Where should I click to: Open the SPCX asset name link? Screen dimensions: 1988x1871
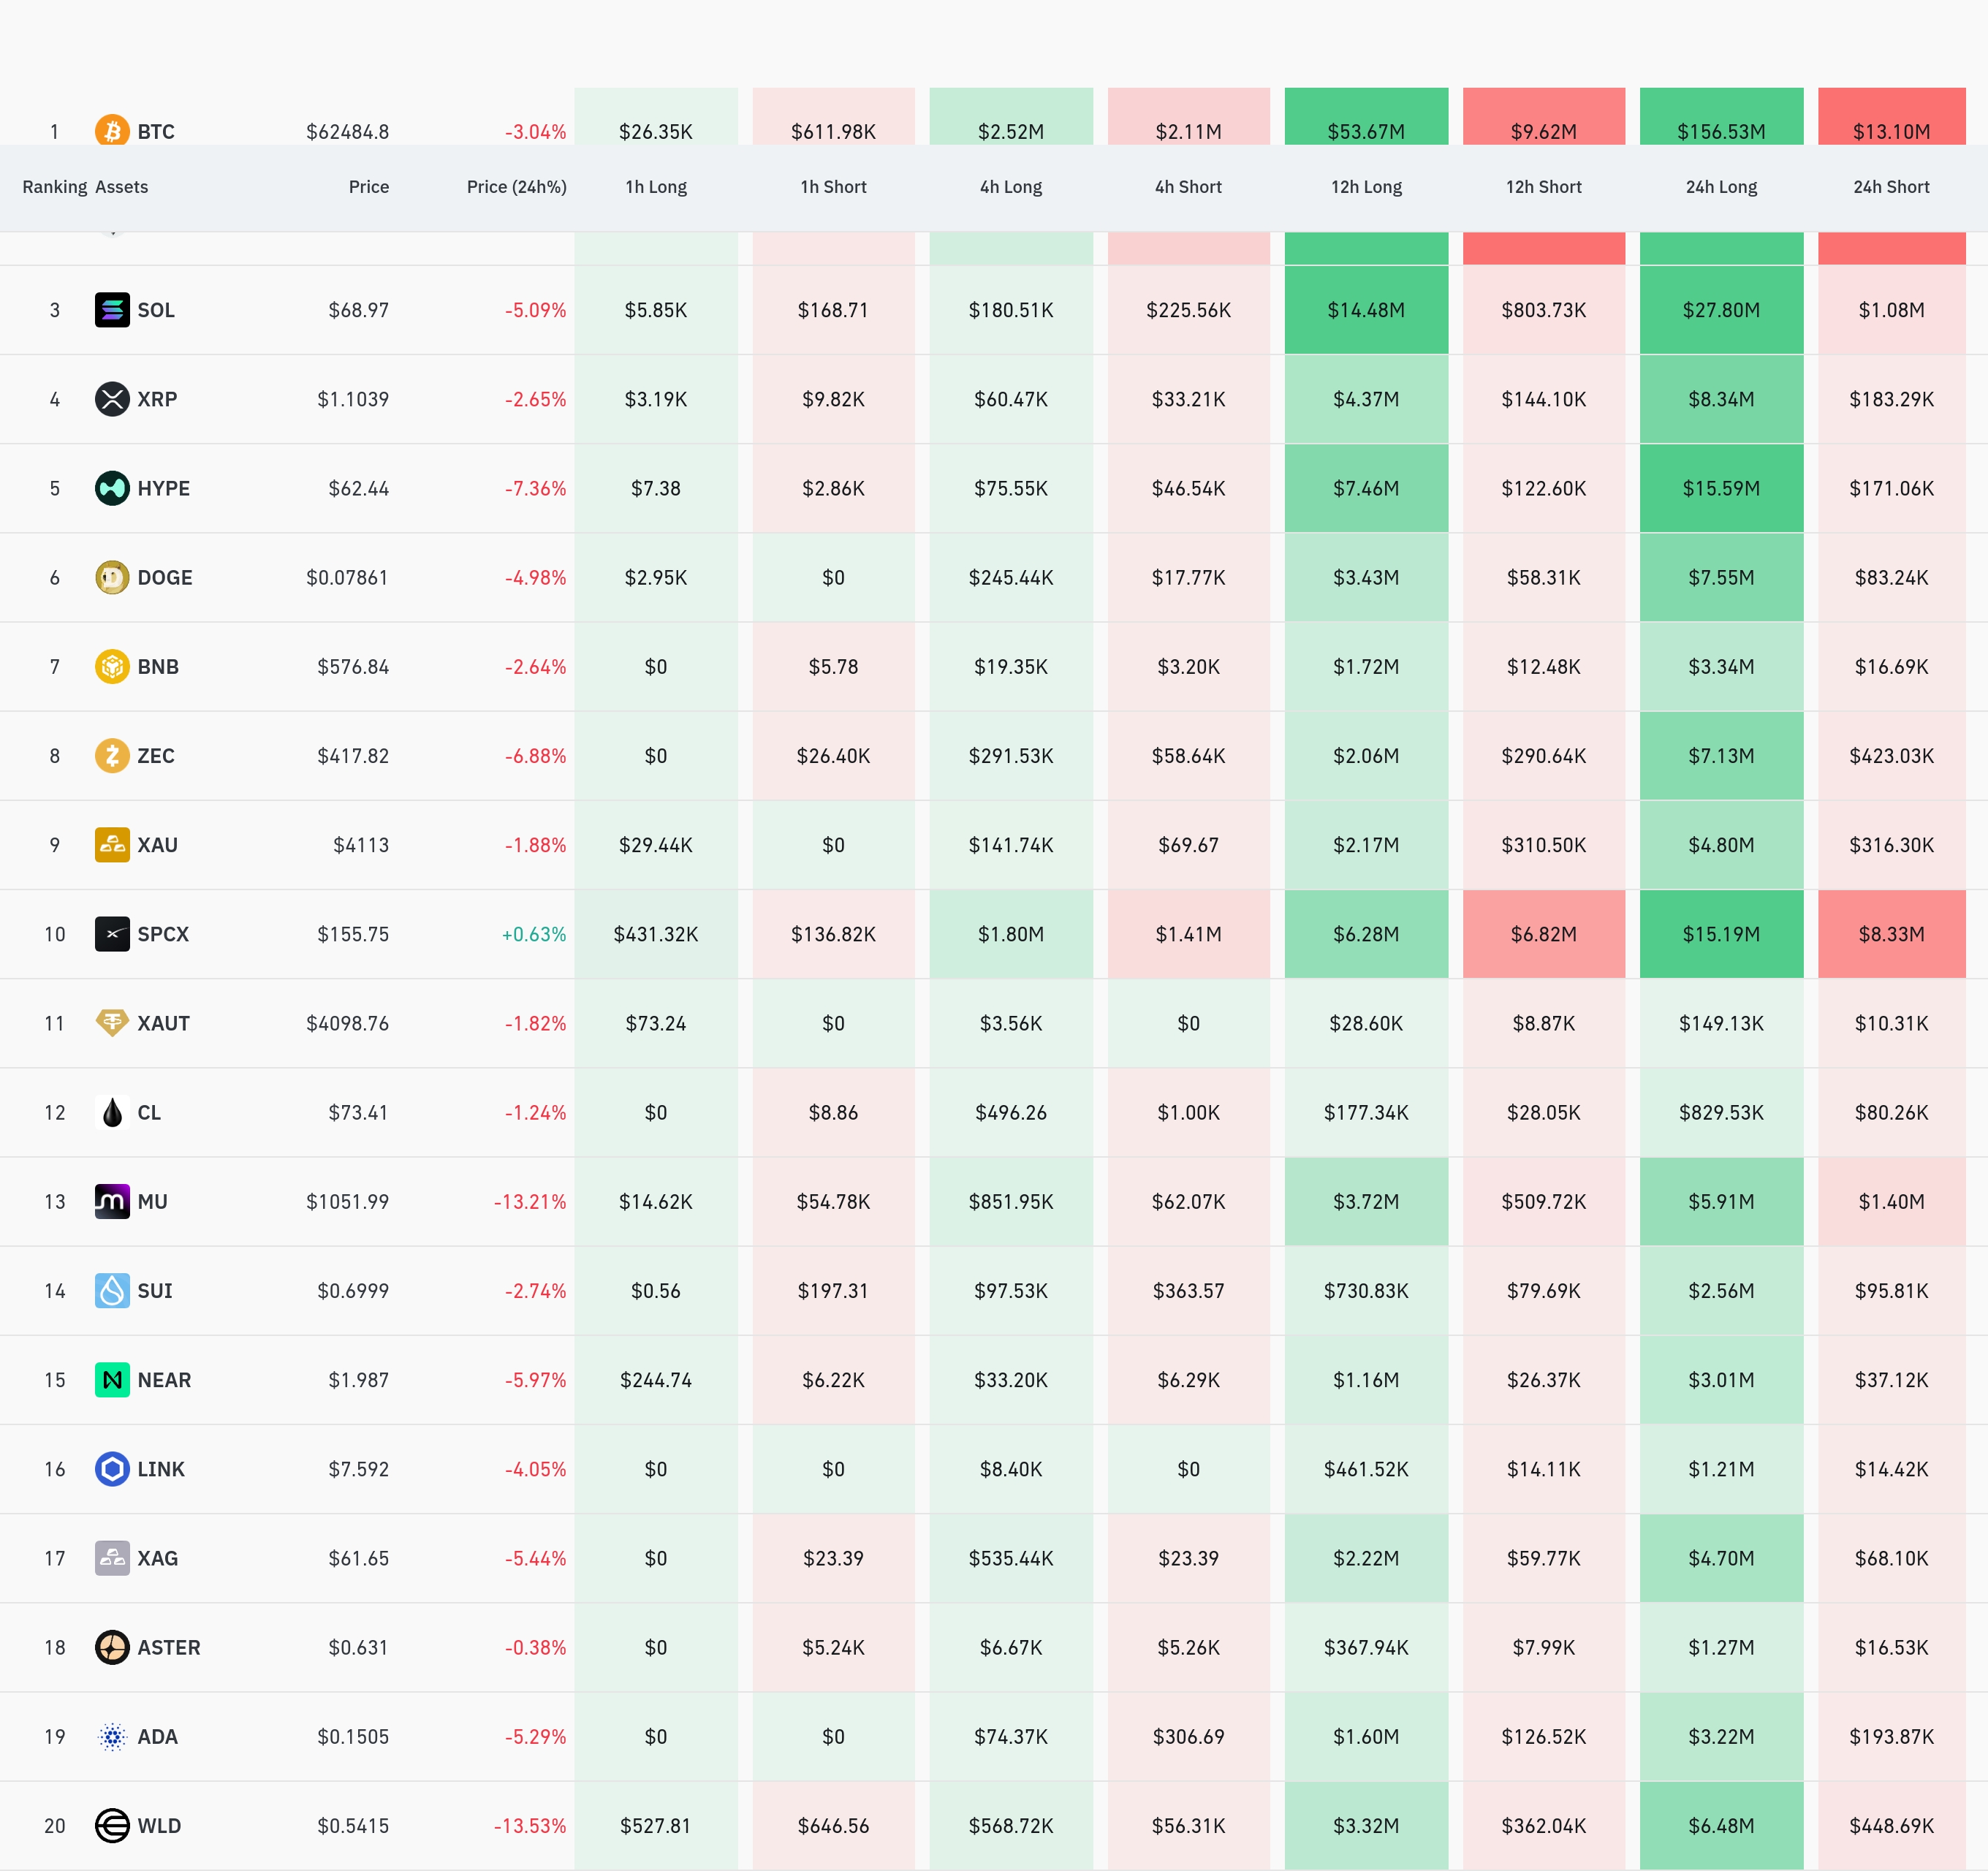(163, 934)
